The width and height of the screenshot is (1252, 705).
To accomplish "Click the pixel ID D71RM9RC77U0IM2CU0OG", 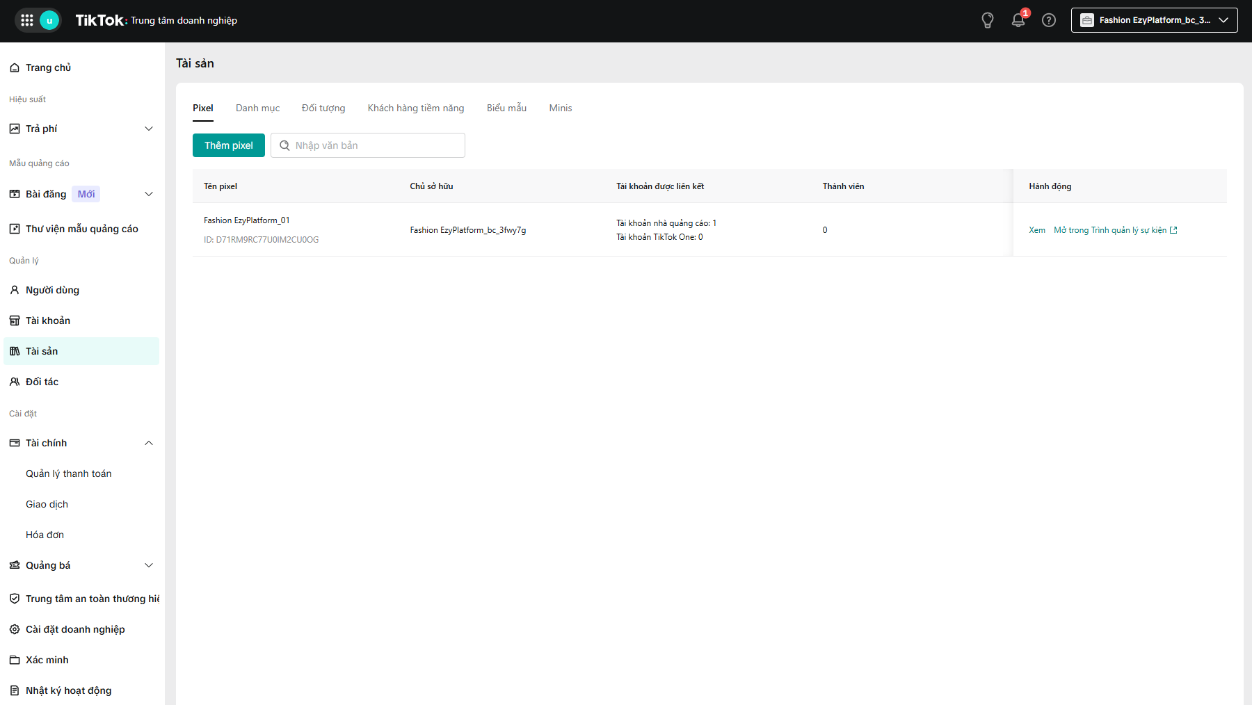I will click(x=262, y=240).
